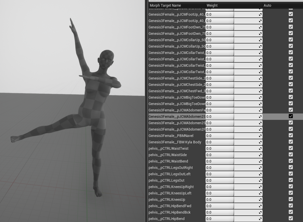
Task: Uncheck Auto for pJCMChestFwd_3 morph
Action: (290, 91)
